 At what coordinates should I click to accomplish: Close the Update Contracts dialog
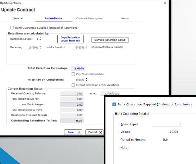165,3
